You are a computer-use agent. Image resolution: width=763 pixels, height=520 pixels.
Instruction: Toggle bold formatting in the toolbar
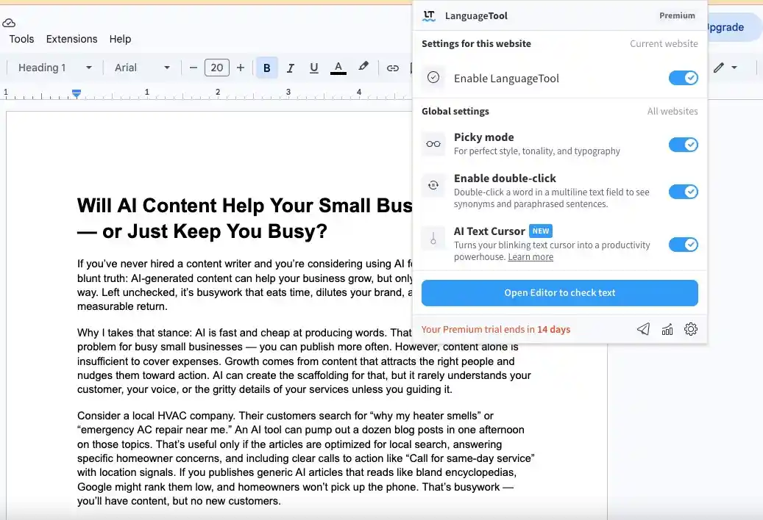(266, 68)
